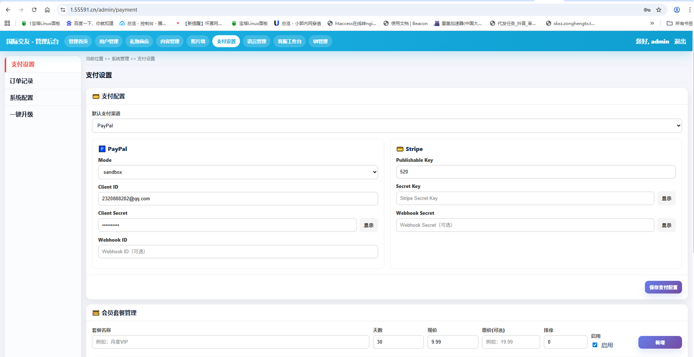The image size is (694, 357).
Task: Bookmark this page with star icon
Action: [659, 10]
